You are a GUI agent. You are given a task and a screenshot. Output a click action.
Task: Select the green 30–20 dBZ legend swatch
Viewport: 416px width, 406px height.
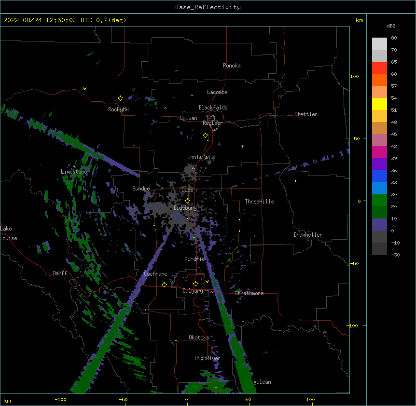379,201
